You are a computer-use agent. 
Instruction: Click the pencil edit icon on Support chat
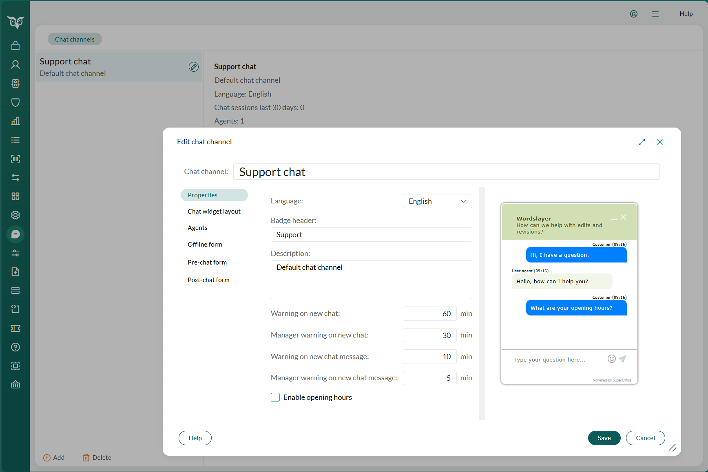(194, 67)
